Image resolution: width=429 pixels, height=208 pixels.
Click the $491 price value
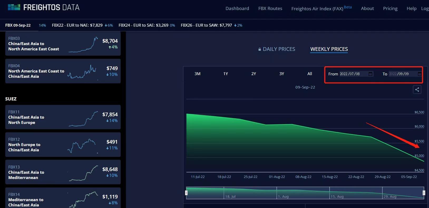(x=112, y=142)
